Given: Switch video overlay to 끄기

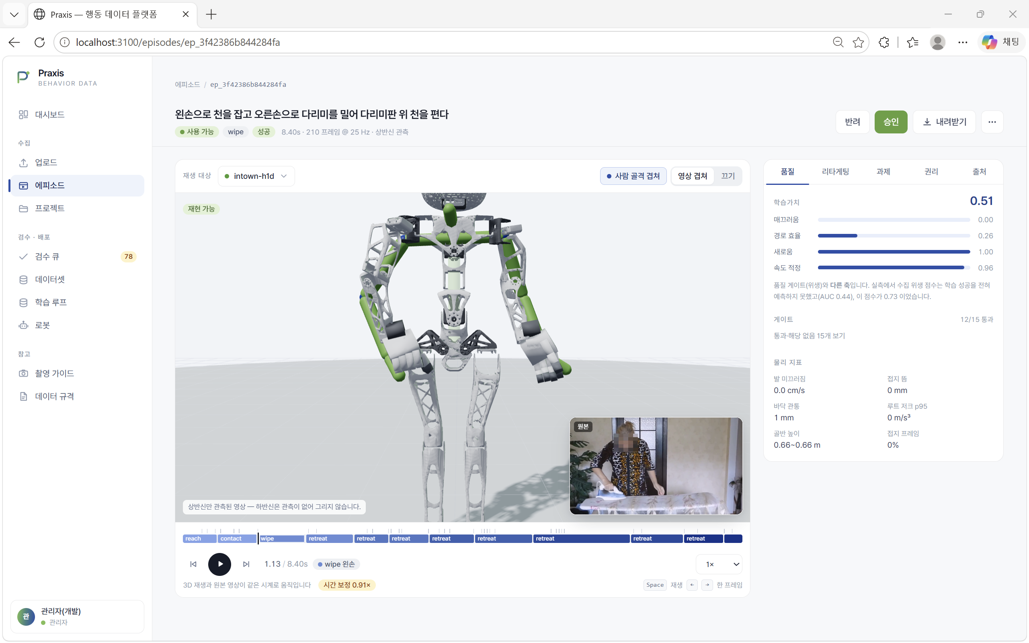Looking at the screenshot, I should pos(728,176).
